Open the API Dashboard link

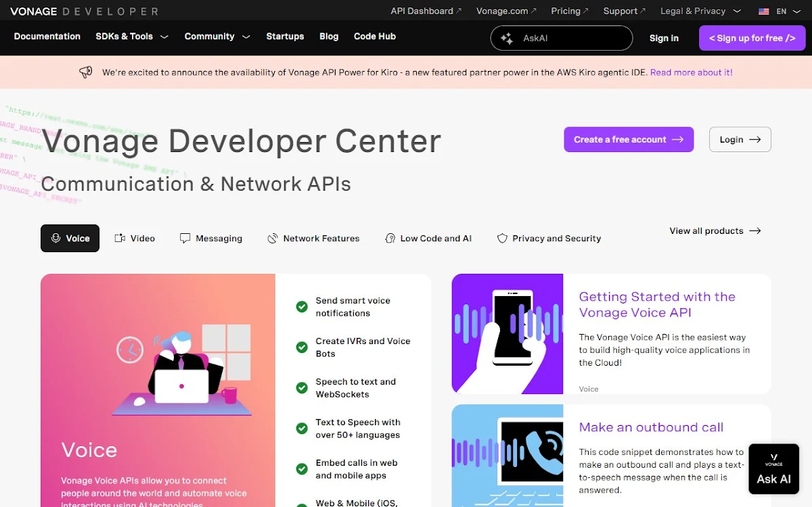426,11
